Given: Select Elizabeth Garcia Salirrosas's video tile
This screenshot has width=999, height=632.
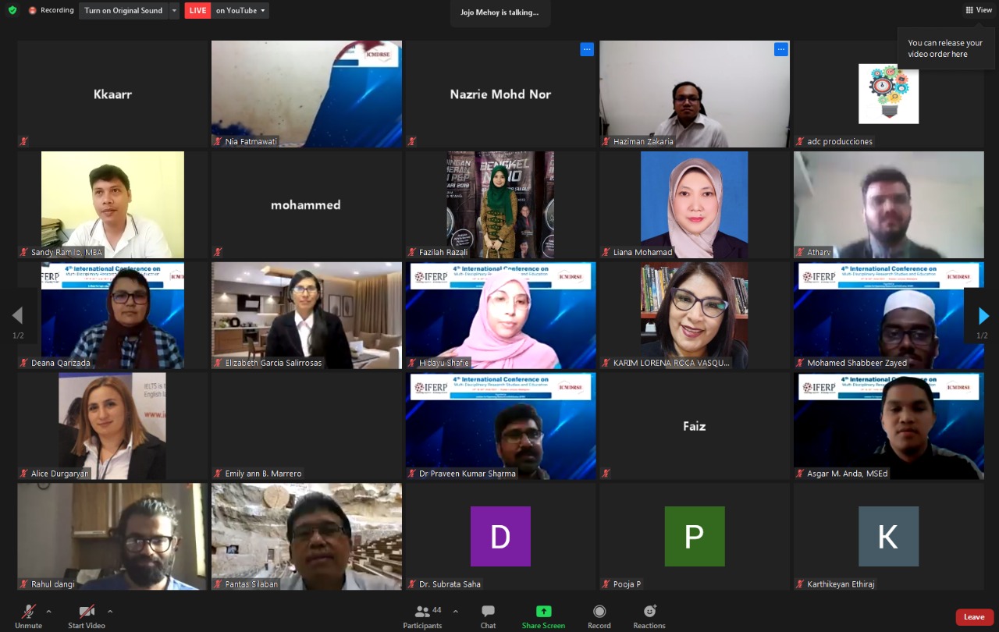Looking at the screenshot, I should [x=307, y=315].
